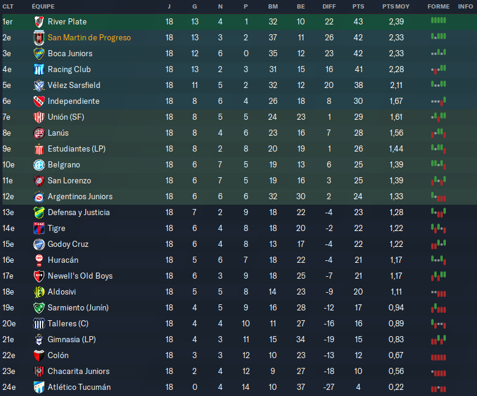Screen dimensions: 477x396
Task: Click the Newell's Old Boys crest
Action: pyautogui.click(x=39, y=276)
